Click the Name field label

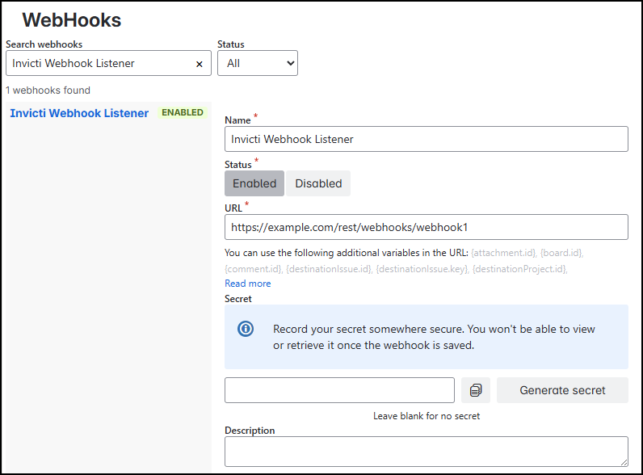pos(237,120)
